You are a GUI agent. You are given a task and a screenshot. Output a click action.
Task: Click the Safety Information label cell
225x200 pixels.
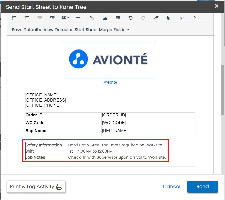coord(46,145)
